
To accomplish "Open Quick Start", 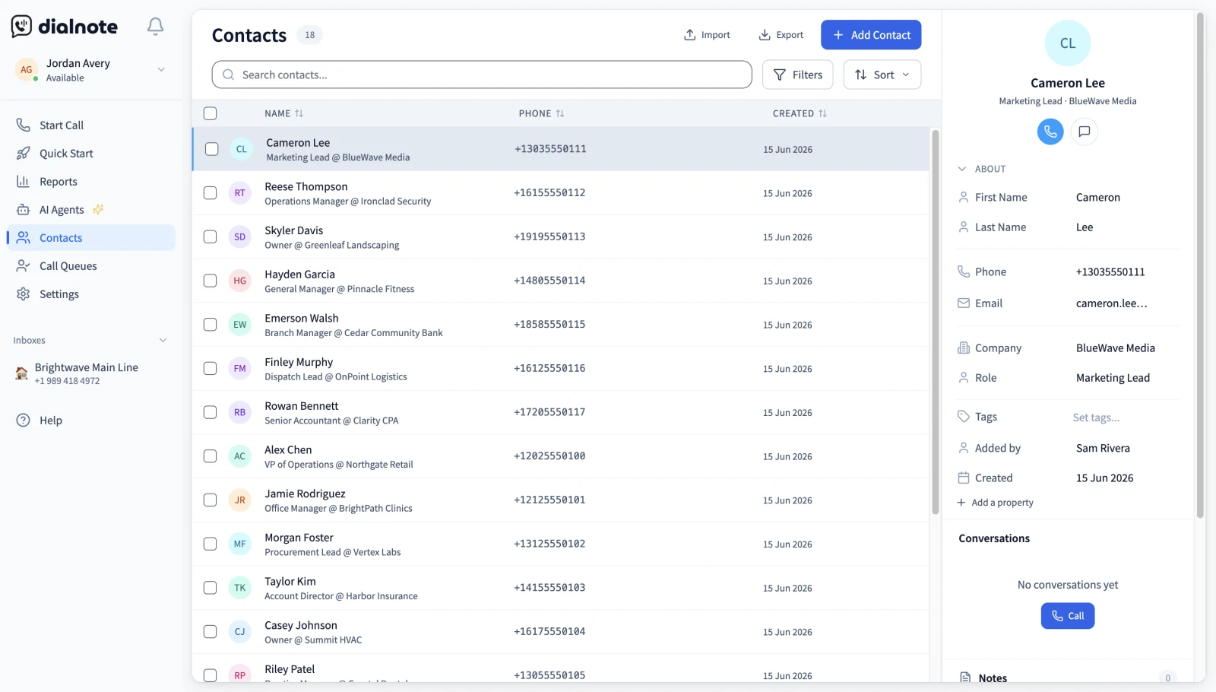I will [91, 153].
